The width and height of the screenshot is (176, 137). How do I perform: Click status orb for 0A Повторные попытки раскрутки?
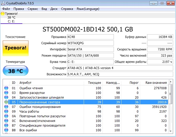point(6,116)
